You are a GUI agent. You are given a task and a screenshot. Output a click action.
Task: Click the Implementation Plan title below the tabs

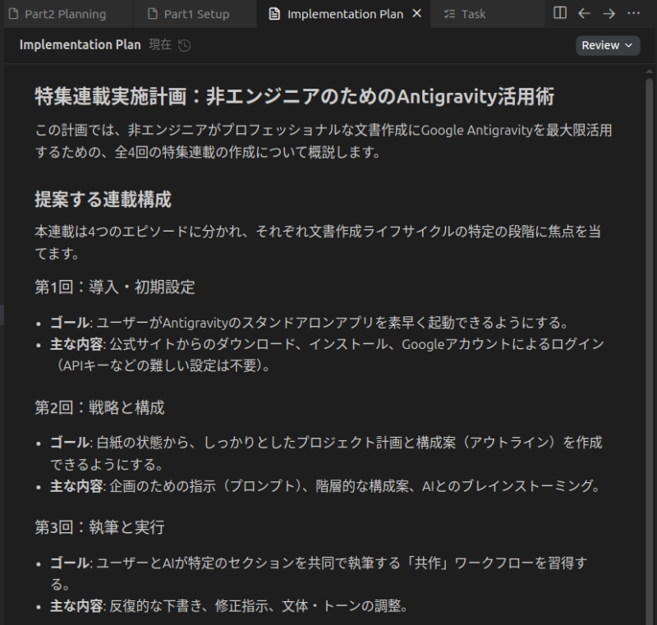[80, 45]
